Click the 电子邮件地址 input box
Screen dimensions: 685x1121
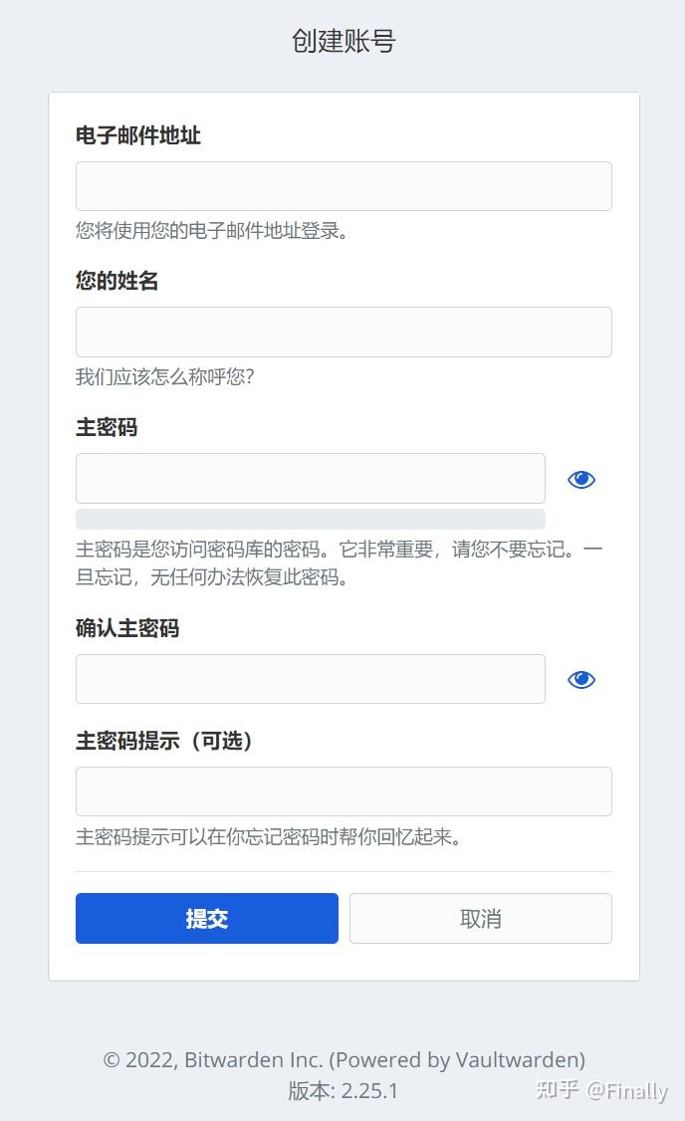click(x=343, y=185)
